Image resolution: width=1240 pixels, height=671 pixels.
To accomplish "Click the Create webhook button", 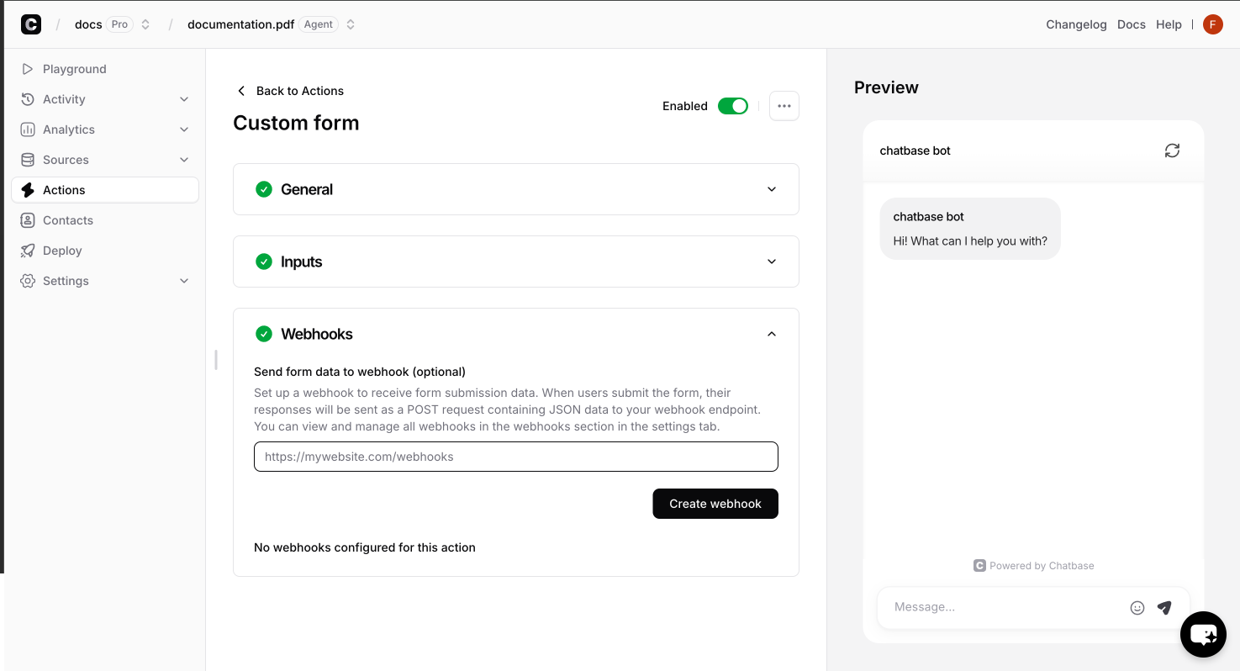I will pos(715,504).
